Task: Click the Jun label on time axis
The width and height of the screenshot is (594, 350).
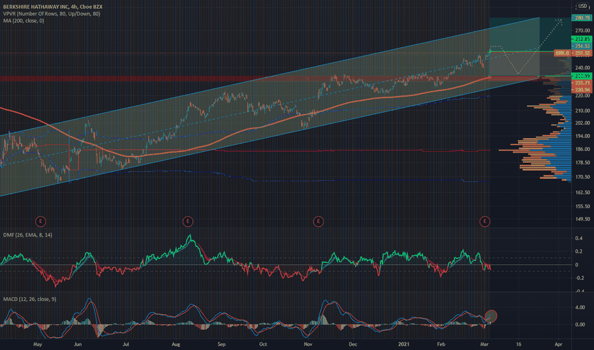Action: tap(78, 344)
